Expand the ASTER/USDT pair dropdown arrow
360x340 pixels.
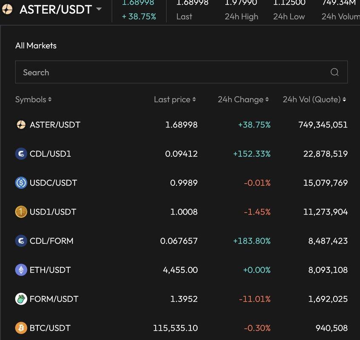tap(99, 9)
